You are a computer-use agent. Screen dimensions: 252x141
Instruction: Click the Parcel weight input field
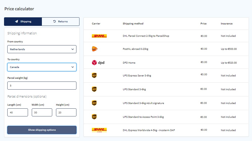click(x=42, y=86)
